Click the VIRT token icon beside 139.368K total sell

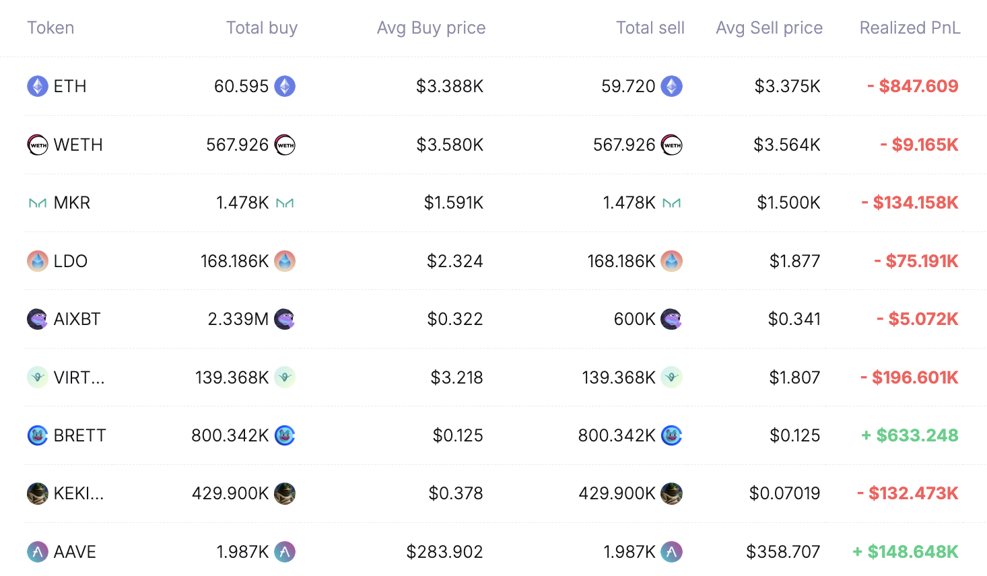pyautogui.click(x=671, y=377)
